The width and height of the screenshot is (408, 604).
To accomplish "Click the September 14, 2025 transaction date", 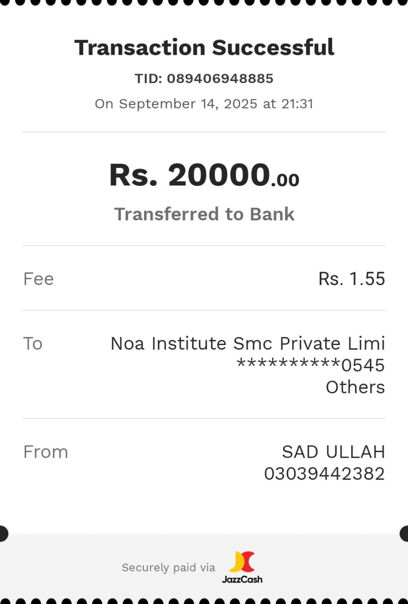I will click(188, 104).
